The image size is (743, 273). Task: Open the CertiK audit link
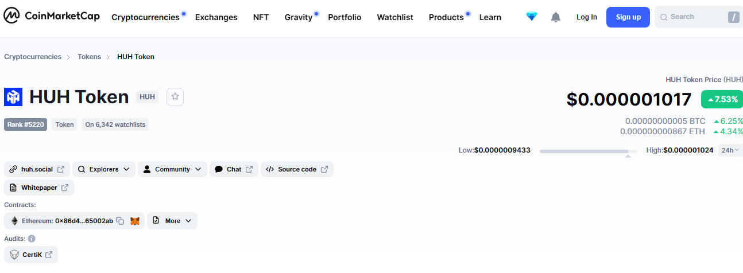[31, 255]
